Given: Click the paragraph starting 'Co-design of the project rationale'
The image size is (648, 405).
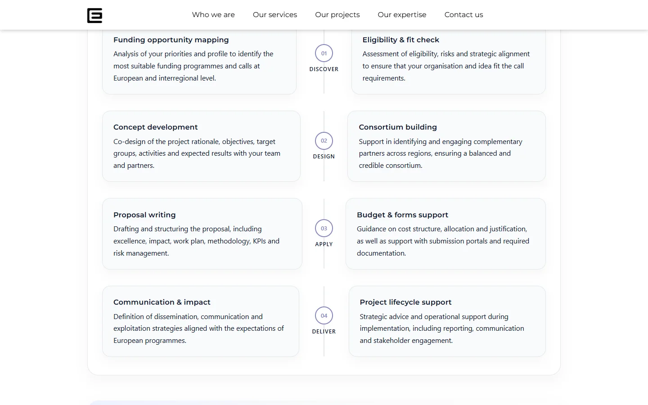Looking at the screenshot, I should (197, 153).
